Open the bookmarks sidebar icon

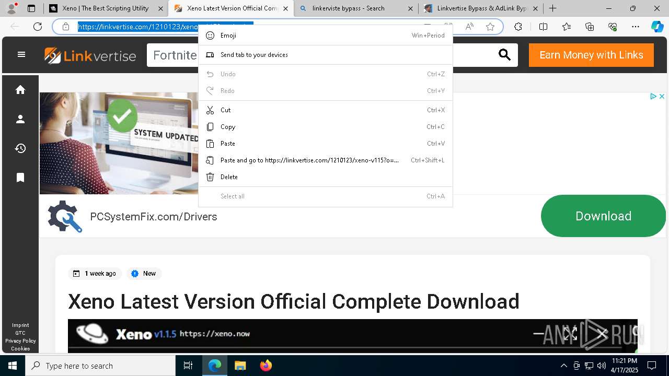point(20,178)
